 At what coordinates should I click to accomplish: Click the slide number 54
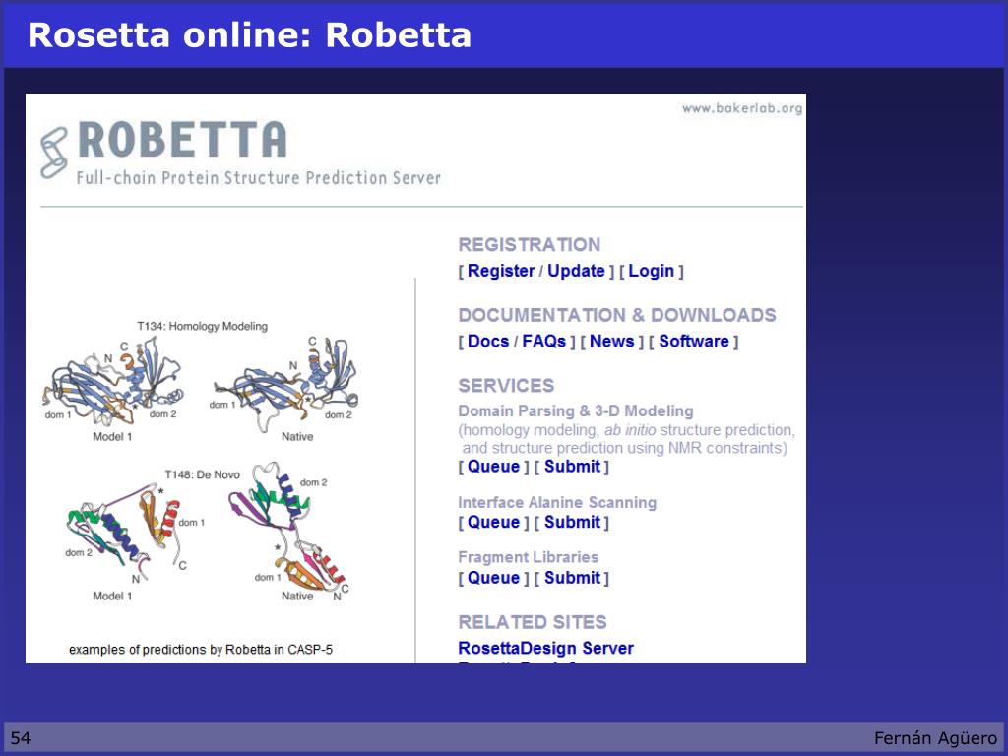click(21, 738)
